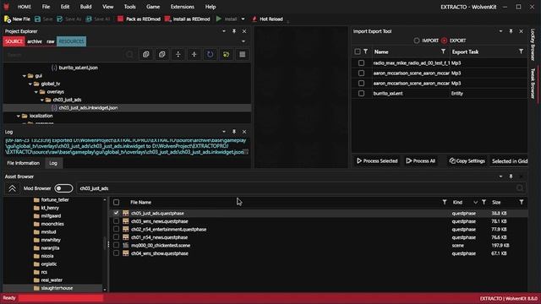
Task: Collapse the ch03_just_ads folder
Action: click(42, 100)
